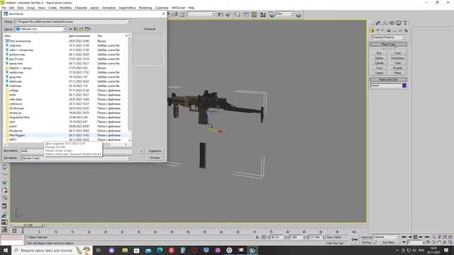
Task: Open the Hierarchy command panel tab
Action: click(x=384, y=23)
